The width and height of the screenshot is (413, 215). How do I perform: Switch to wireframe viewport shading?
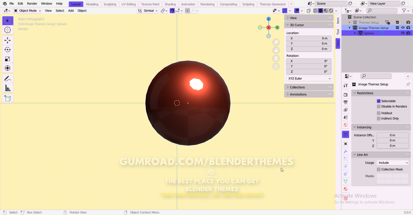[315, 11]
